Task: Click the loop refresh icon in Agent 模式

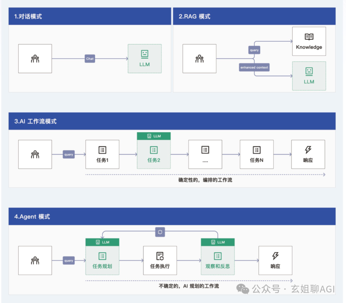Action: coord(160,232)
